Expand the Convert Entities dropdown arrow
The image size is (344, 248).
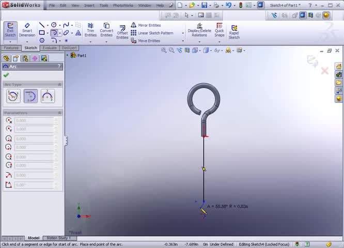click(106, 41)
